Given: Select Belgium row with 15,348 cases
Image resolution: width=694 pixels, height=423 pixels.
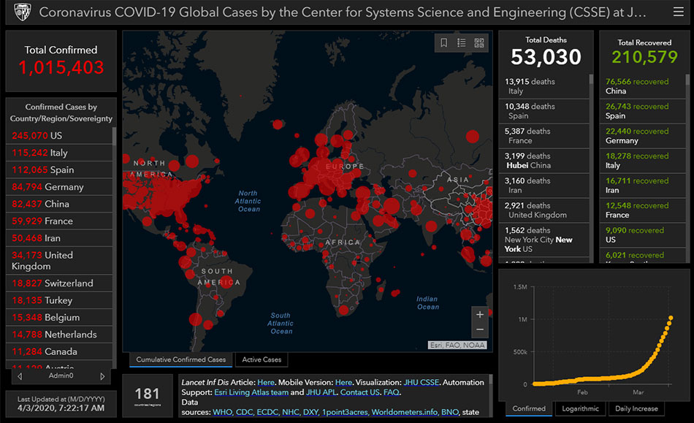Looking at the screenshot, I should [x=59, y=317].
